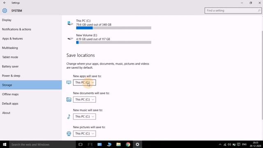The image size is (263, 148).
Task: Click the folder icon beside New documents
Action: click(x=69, y=99)
